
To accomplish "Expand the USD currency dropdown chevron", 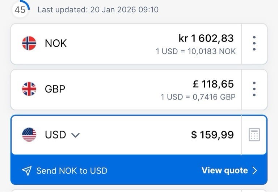I will pyautogui.click(x=75, y=135).
